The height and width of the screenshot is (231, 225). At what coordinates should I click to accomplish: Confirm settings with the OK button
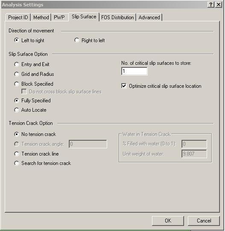coord(168,221)
